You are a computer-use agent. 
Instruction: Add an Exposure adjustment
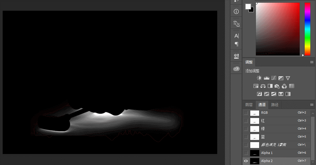[x=281, y=78]
